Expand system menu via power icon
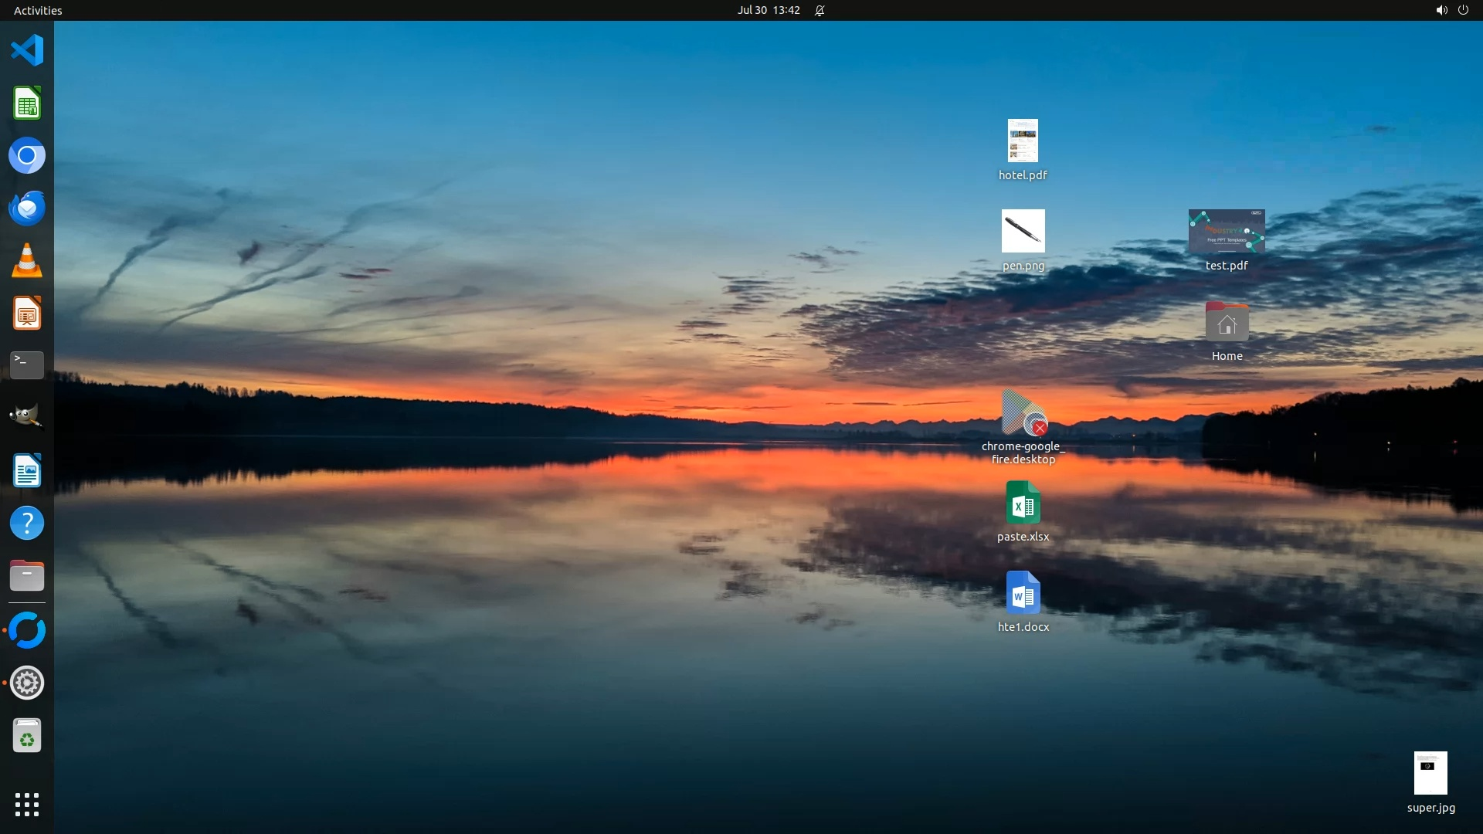 [1463, 10]
